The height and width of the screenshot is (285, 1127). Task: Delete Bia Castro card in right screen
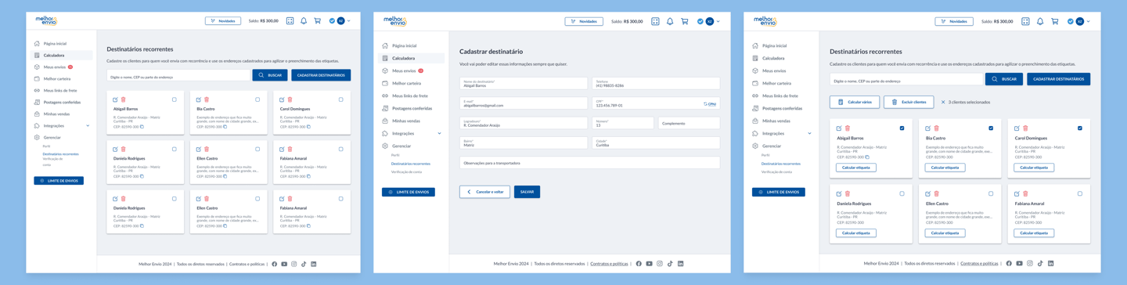click(936, 128)
